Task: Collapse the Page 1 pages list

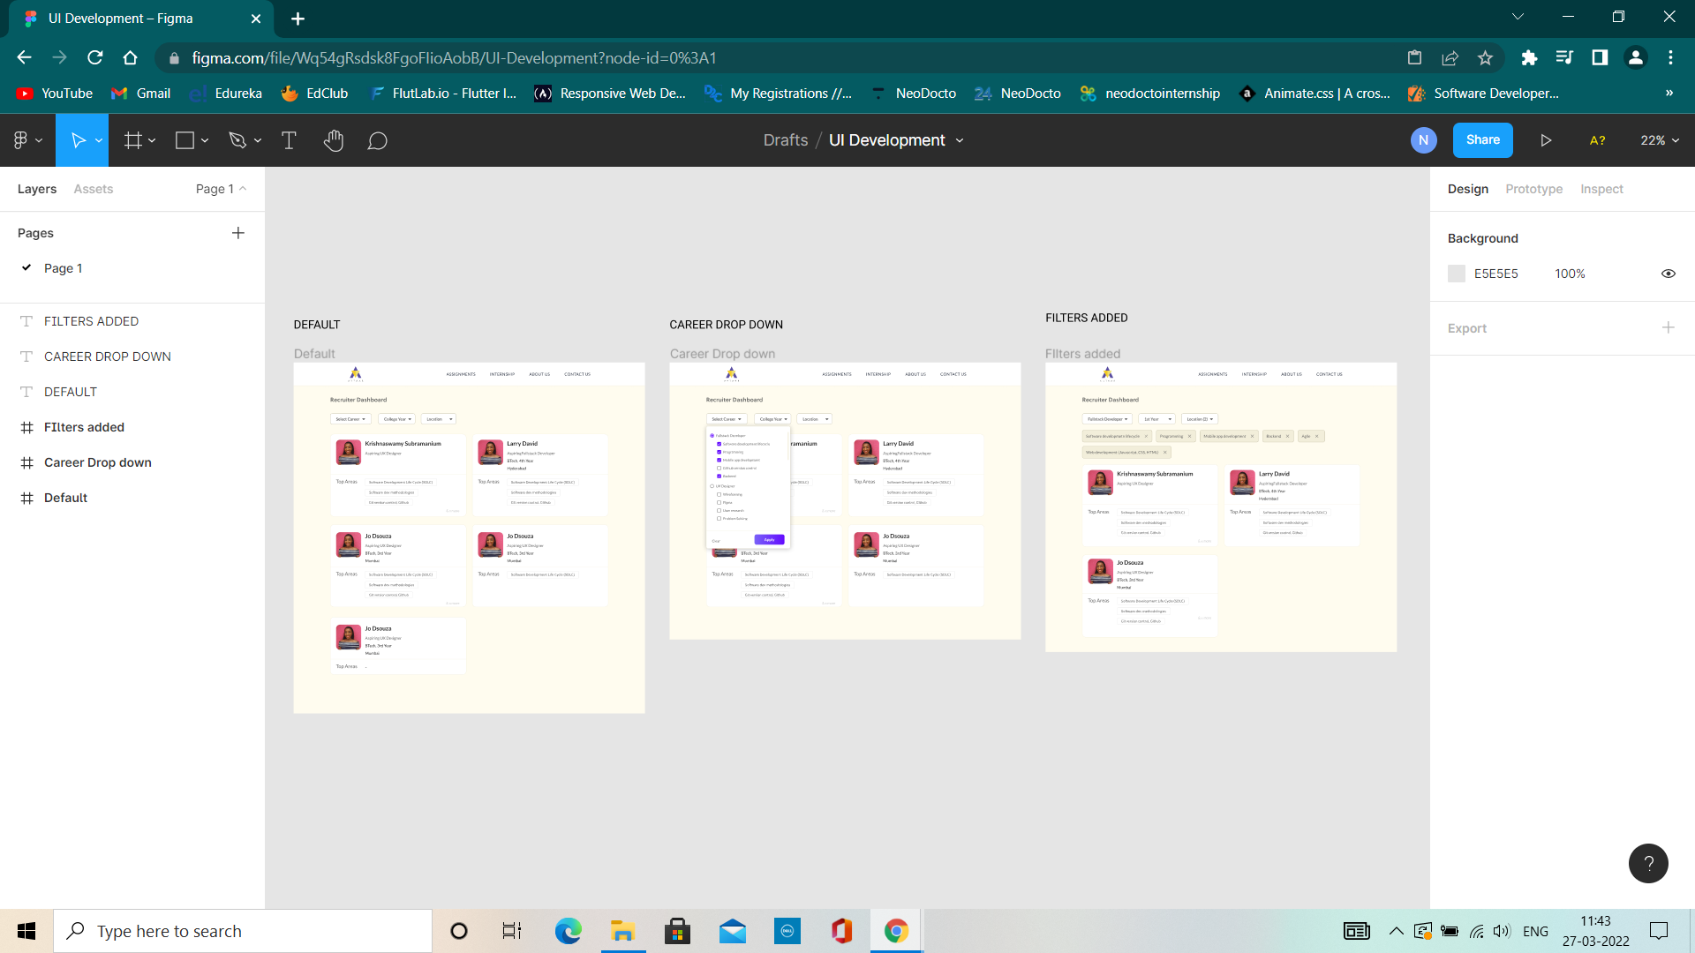Action: pos(221,189)
